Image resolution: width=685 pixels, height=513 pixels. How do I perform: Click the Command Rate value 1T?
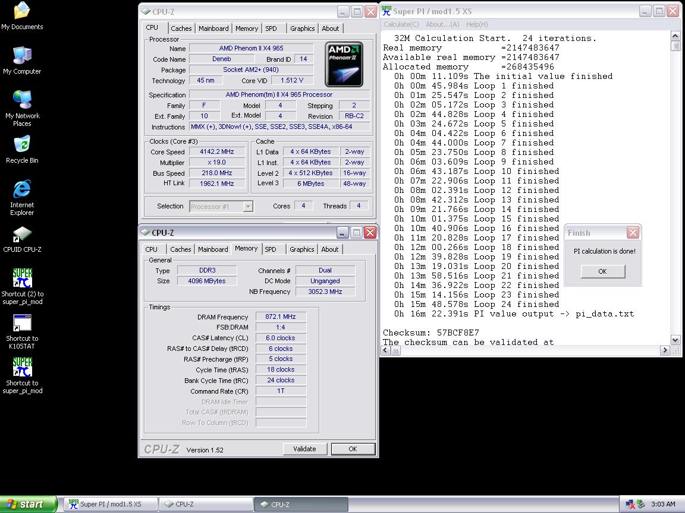pos(281,391)
